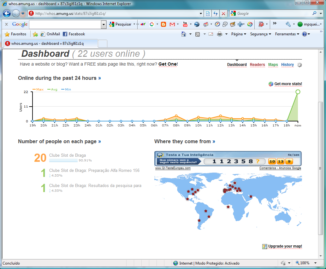Click the YouTube icon in the toolbar

(186, 24)
